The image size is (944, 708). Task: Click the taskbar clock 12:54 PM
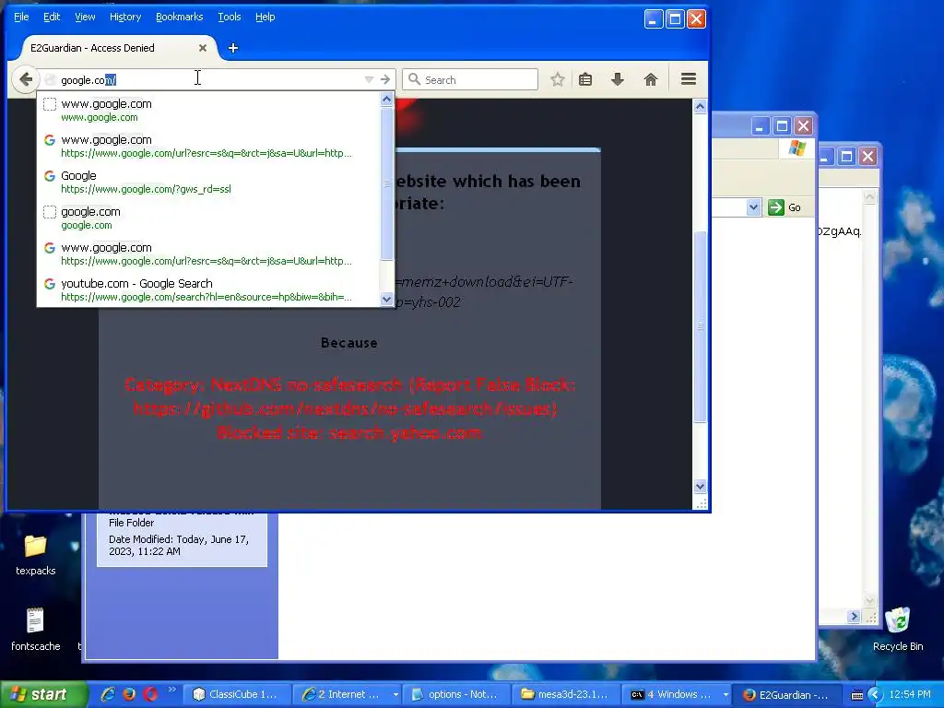[x=910, y=694]
